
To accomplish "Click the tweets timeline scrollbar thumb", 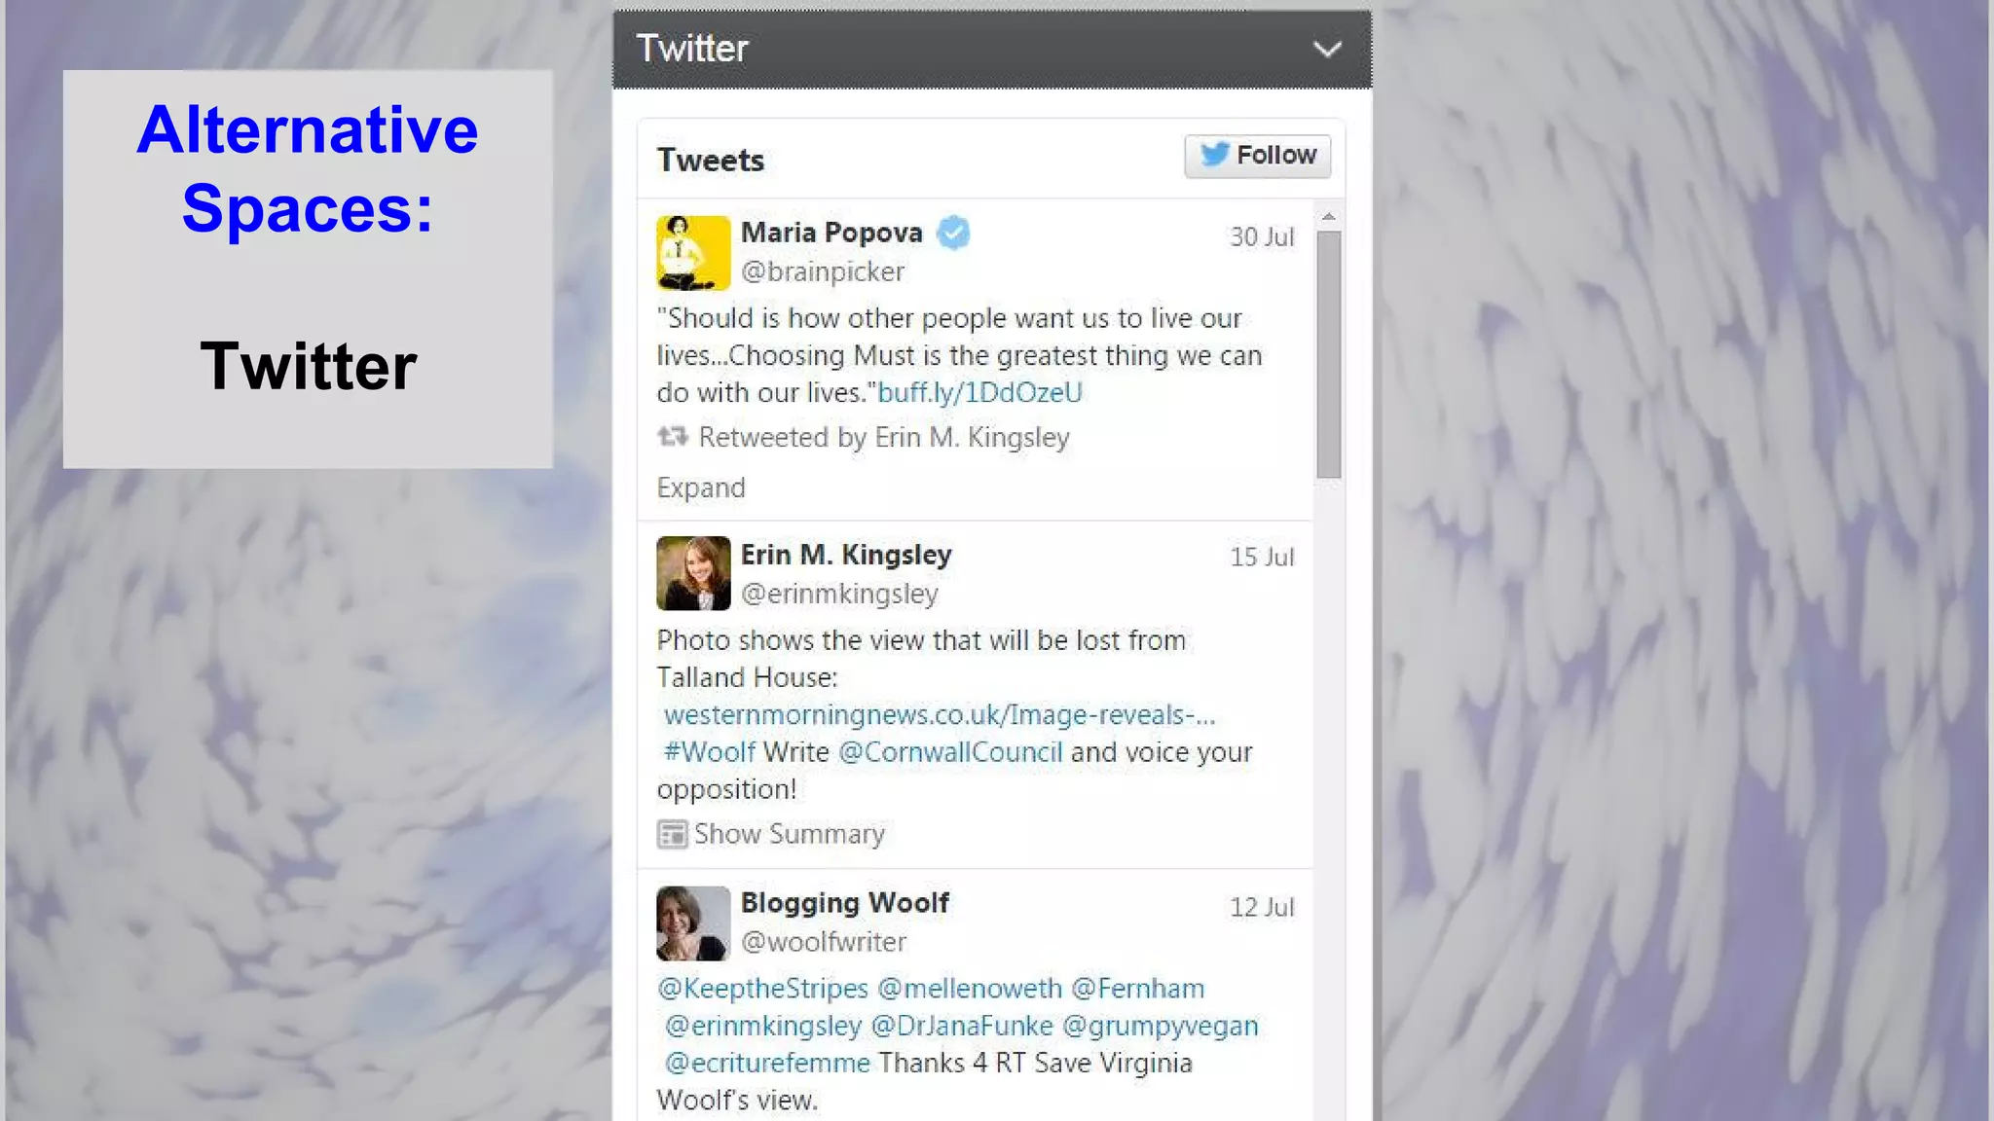I will click(1328, 354).
